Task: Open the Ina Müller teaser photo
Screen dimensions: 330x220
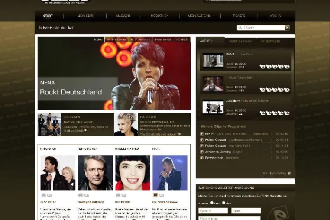Action: pos(126,124)
